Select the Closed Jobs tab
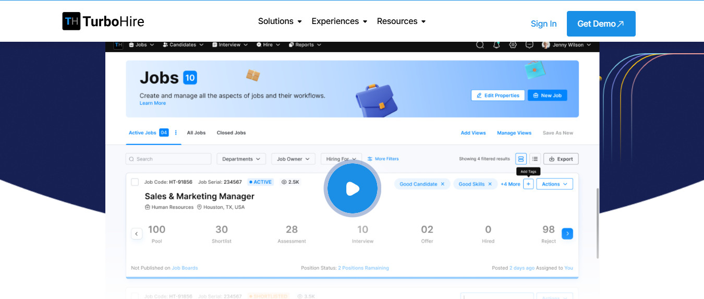The image size is (704, 299). tap(232, 133)
